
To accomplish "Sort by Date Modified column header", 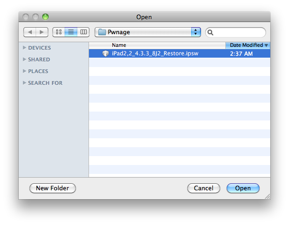I will point(248,45).
